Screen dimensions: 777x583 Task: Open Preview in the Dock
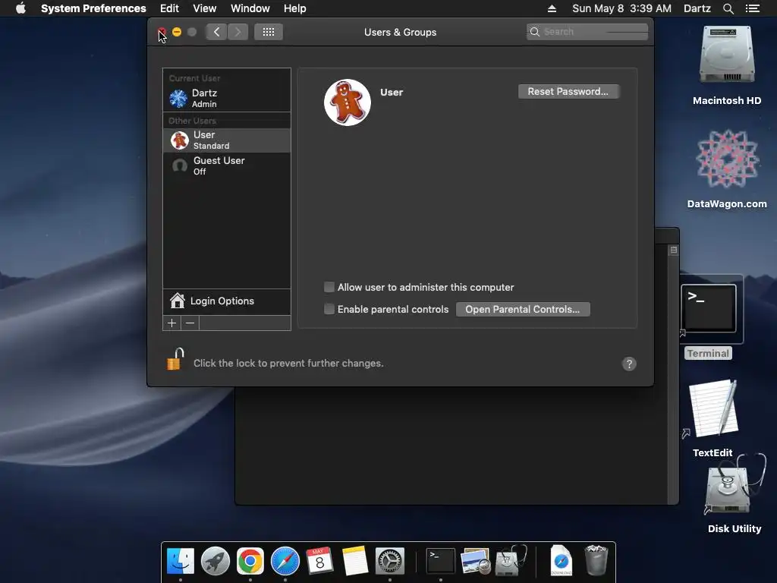point(475,561)
